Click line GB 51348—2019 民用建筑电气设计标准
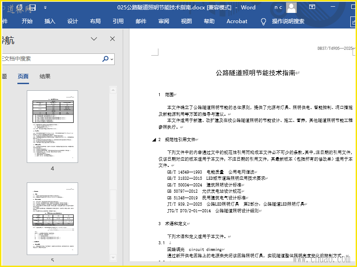This screenshot has height=267, width=357. tap(206, 198)
